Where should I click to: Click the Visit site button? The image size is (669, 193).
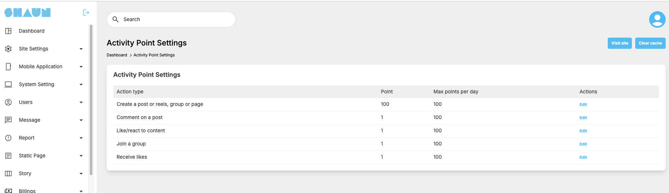pyautogui.click(x=620, y=43)
